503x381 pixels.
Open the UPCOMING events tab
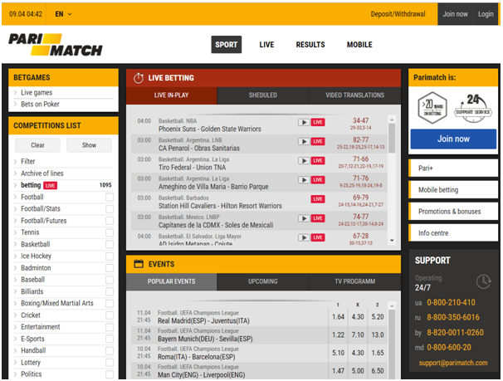pyautogui.click(x=263, y=281)
